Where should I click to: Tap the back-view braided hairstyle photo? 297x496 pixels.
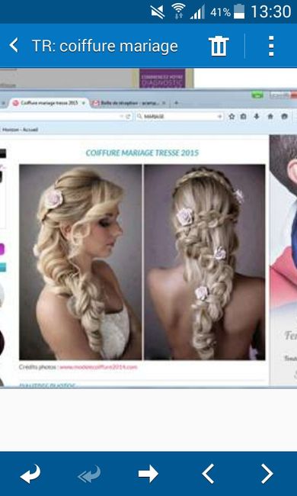click(x=205, y=262)
